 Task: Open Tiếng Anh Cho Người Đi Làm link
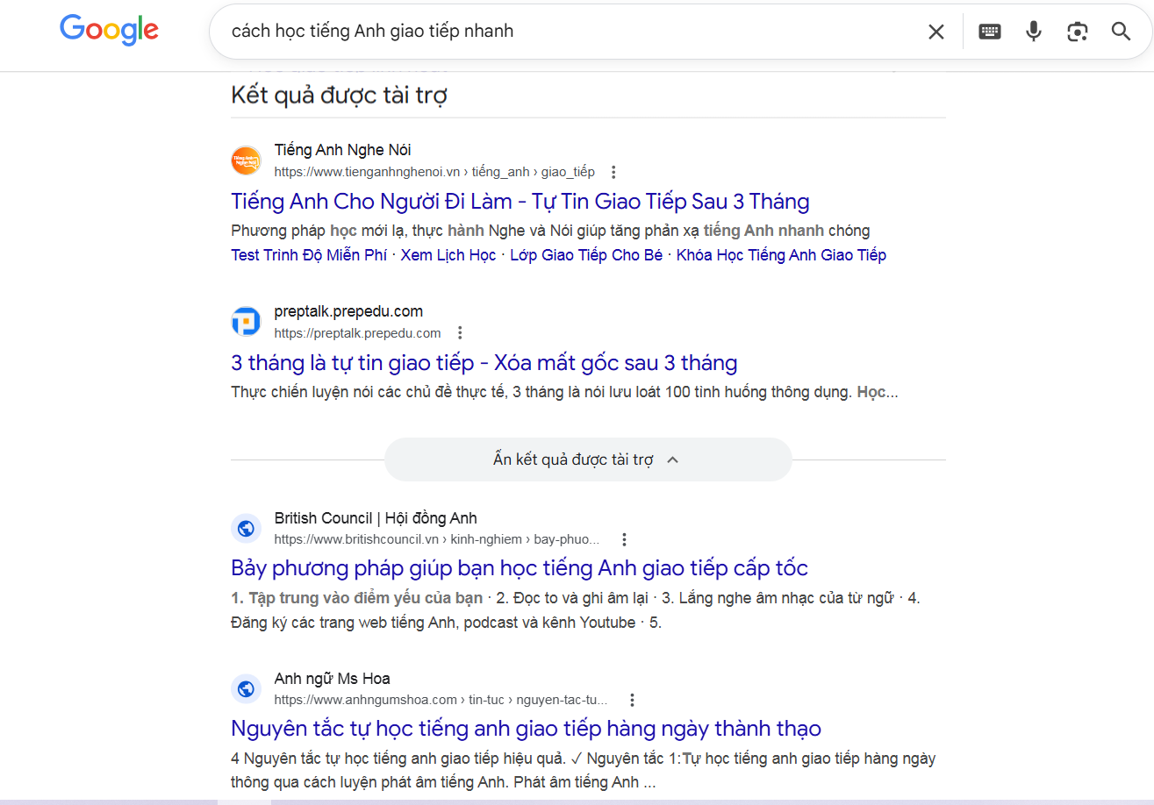pos(520,202)
